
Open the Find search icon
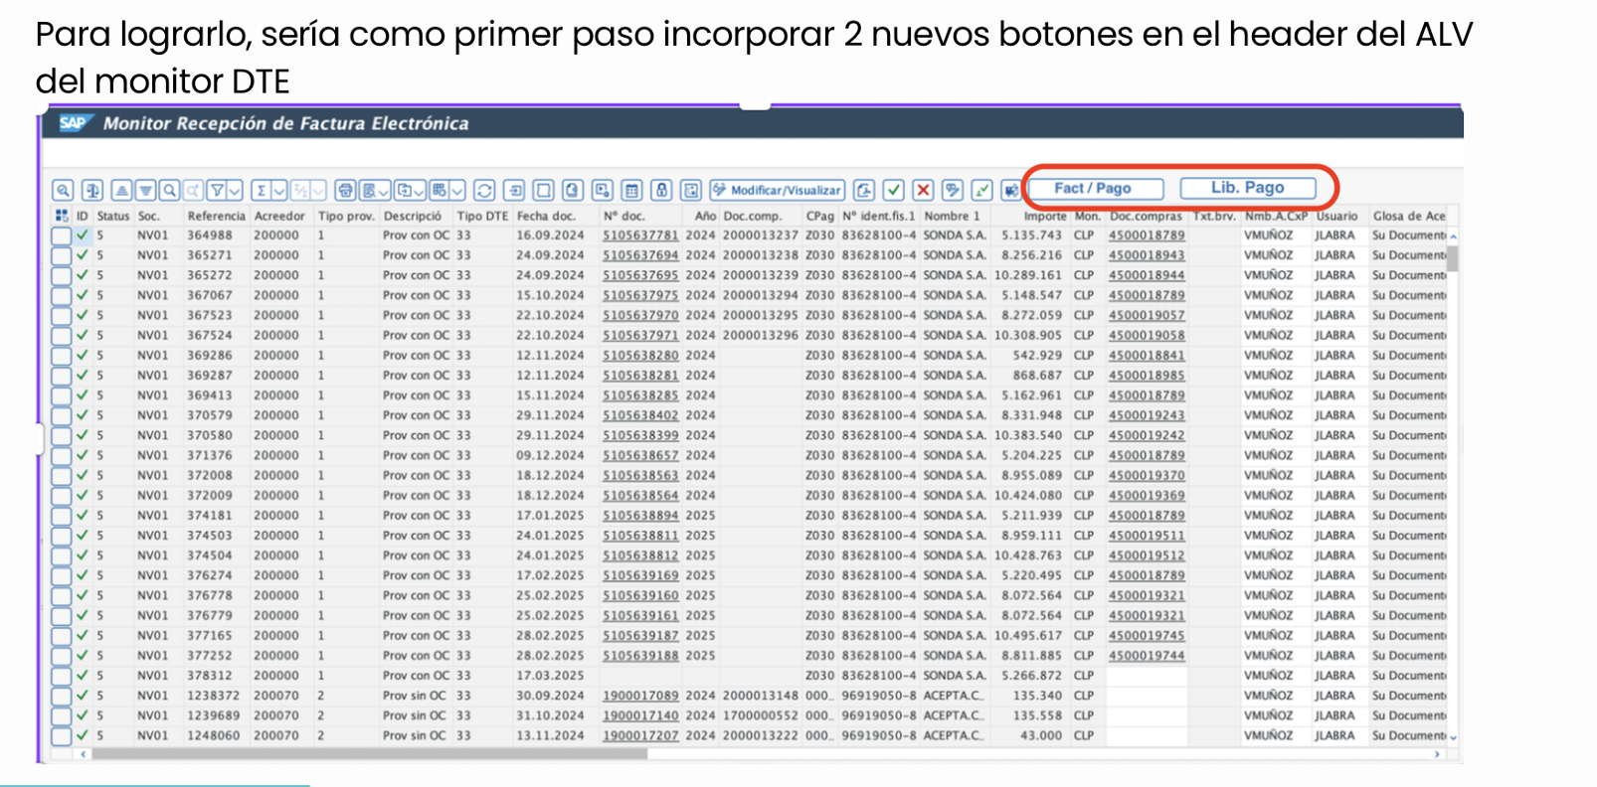tap(170, 190)
